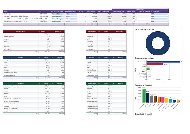
Task: Click the currency icon in left green Thématiques header
Action: [39, 83]
